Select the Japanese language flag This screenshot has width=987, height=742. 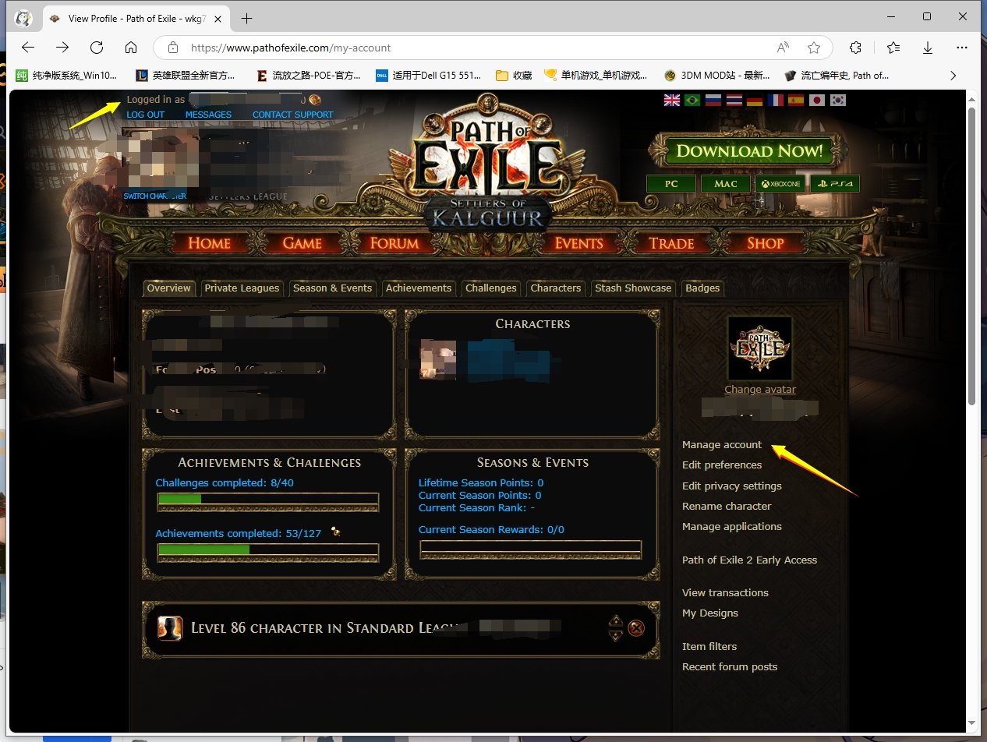click(817, 100)
